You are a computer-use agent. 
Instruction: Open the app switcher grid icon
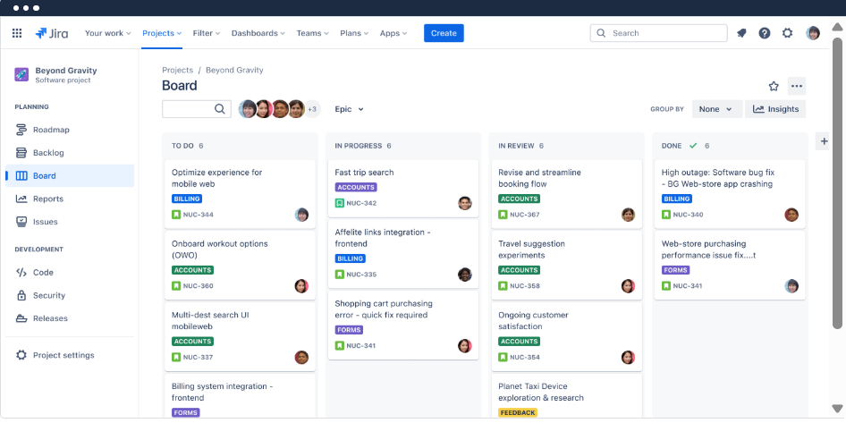click(17, 33)
